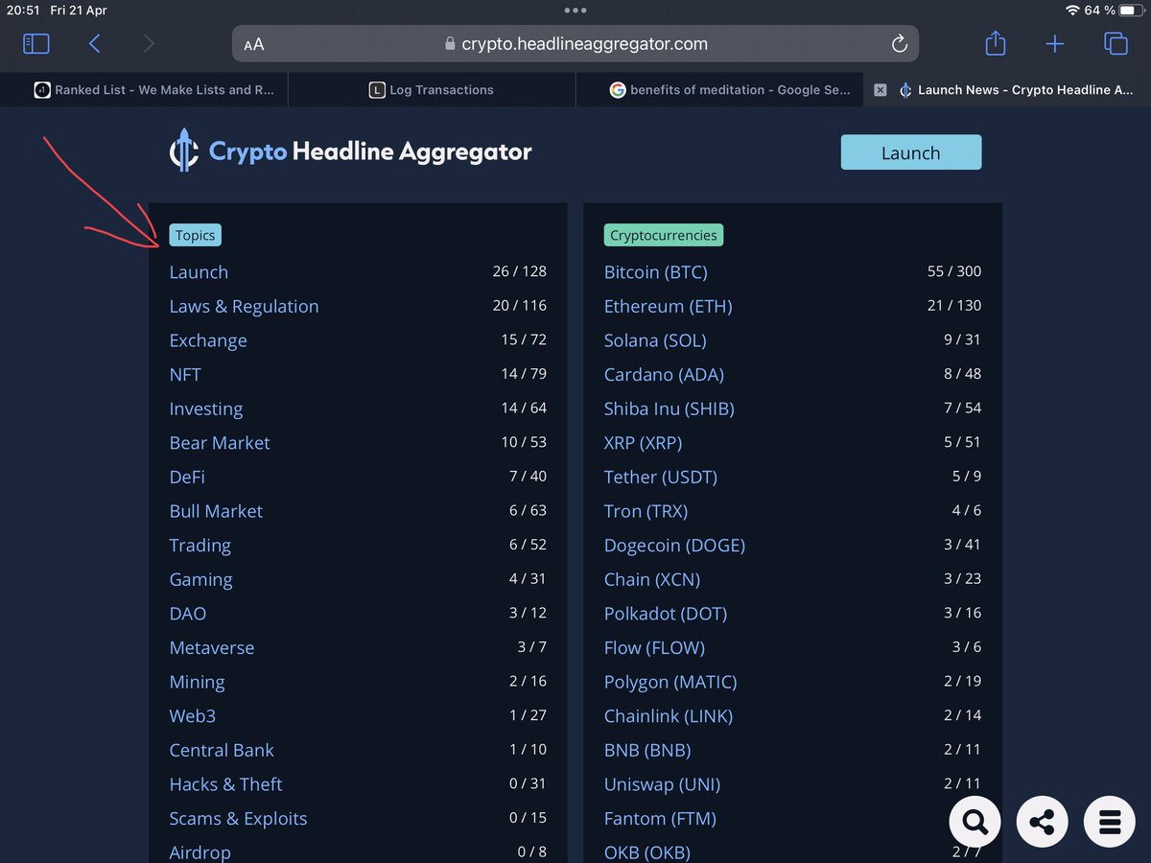Viewport: 1151px width, 863px height.
Task: Open the Chain (XCN) link
Action: pos(652,580)
